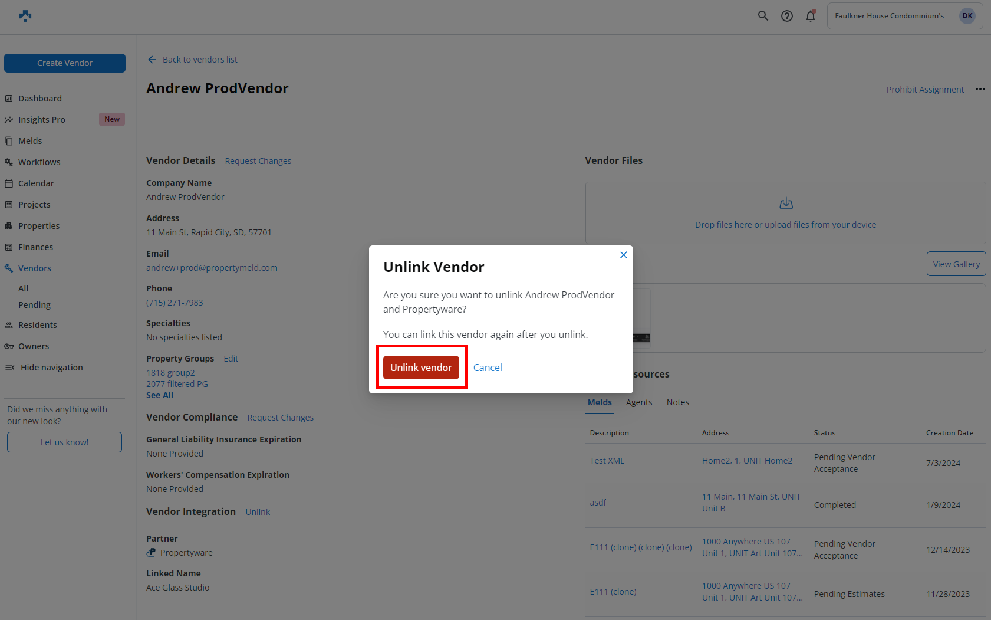
Task: Close the Unlink Vendor dialog with X
Action: click(x=623, y=255)
